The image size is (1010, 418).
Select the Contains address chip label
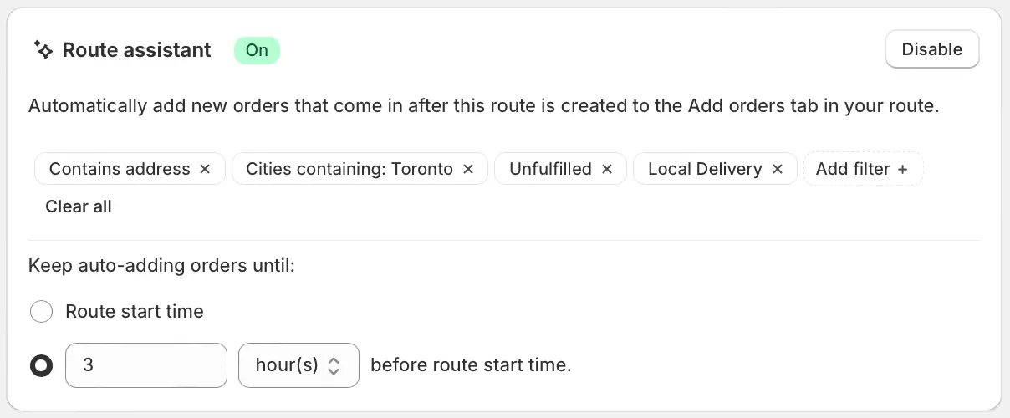(120, 169)
